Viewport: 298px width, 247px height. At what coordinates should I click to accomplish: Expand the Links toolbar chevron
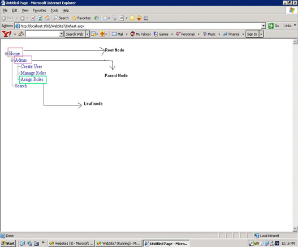(x=295, y=25)
